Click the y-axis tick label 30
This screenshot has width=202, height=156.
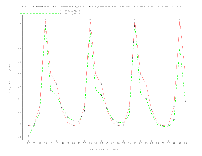click(20, 74)
